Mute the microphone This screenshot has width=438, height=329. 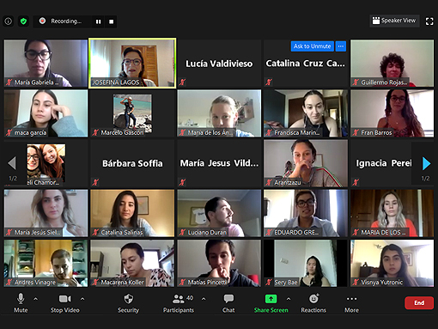point(21,303)
